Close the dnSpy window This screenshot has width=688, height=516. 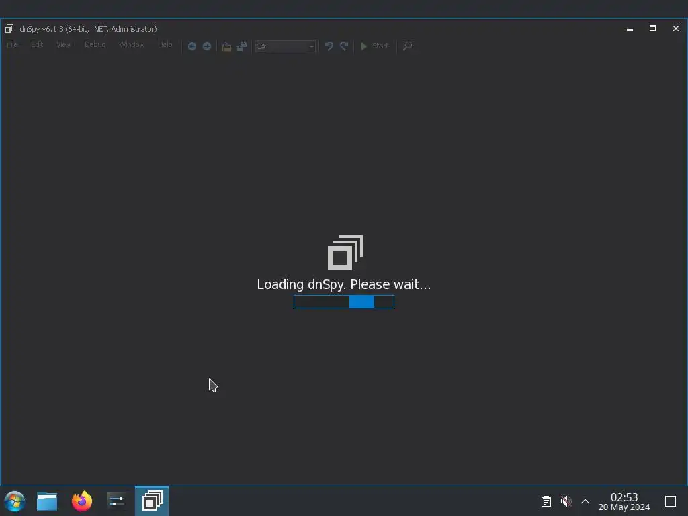click(x=676, y=28)
